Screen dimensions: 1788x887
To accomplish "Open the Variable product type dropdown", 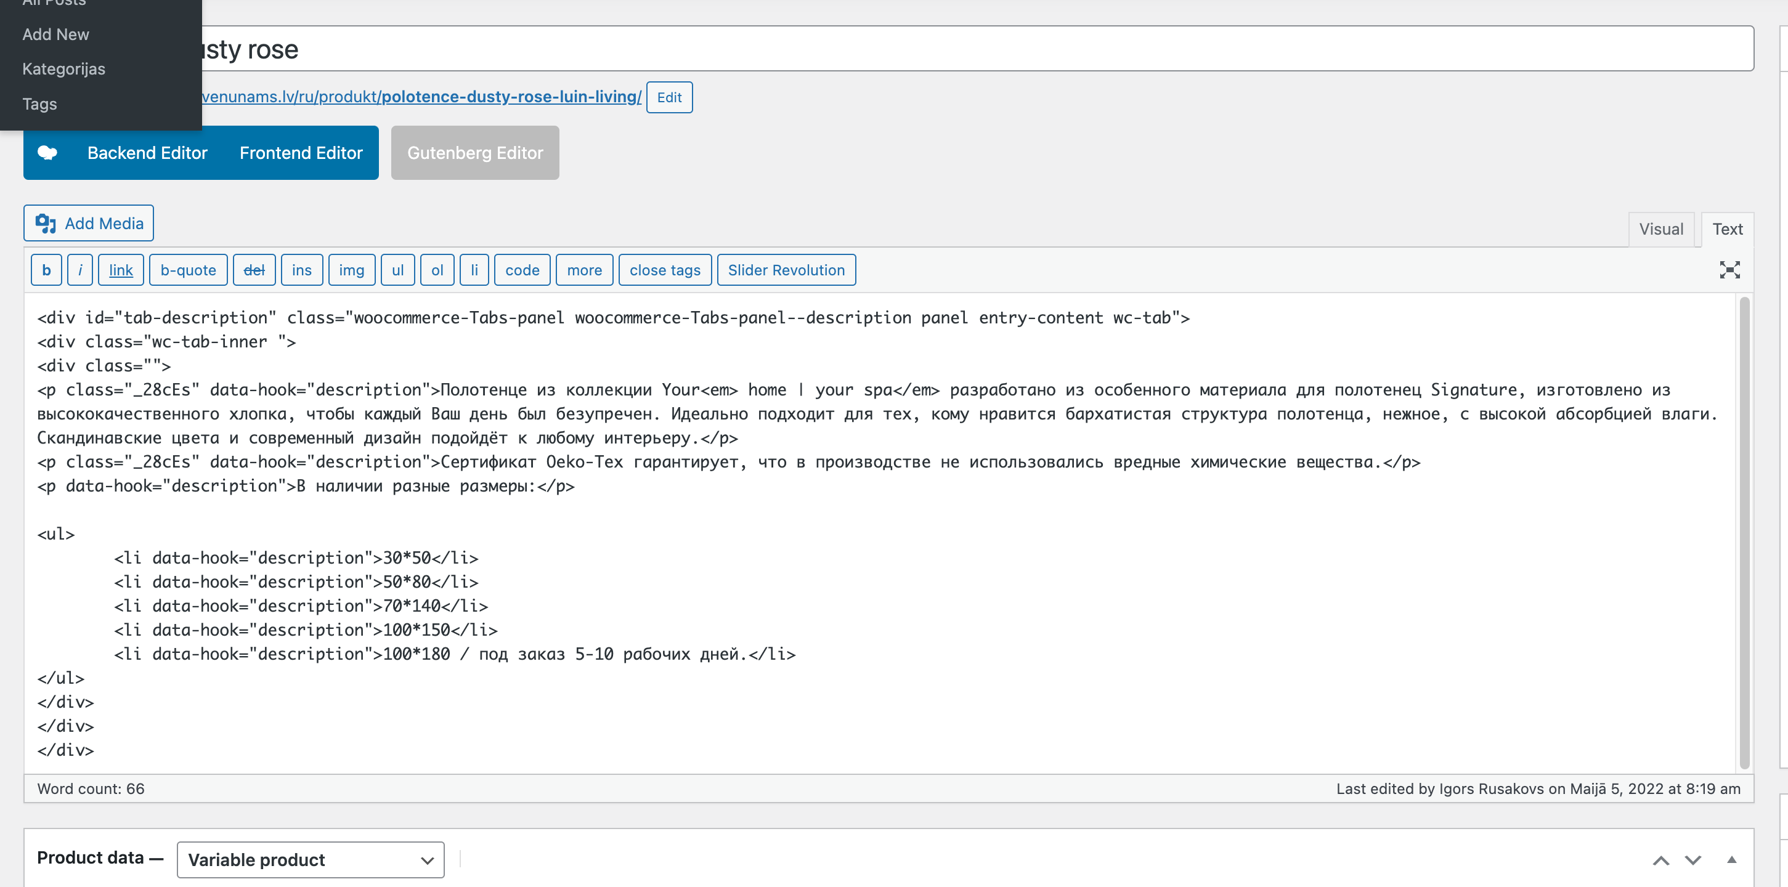I will point(311,860).
